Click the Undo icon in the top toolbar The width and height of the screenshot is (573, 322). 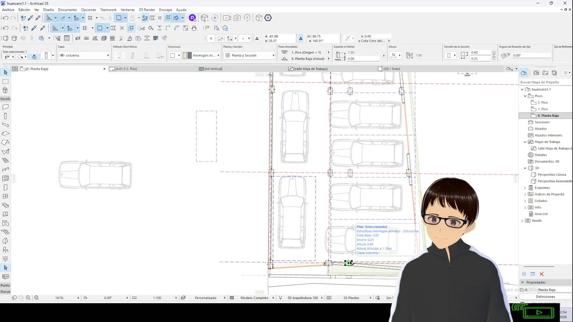tap(5, 18)
